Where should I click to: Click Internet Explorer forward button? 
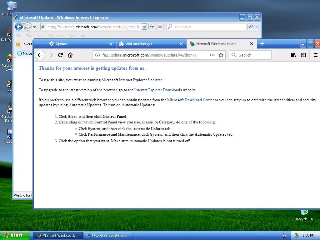27,27
